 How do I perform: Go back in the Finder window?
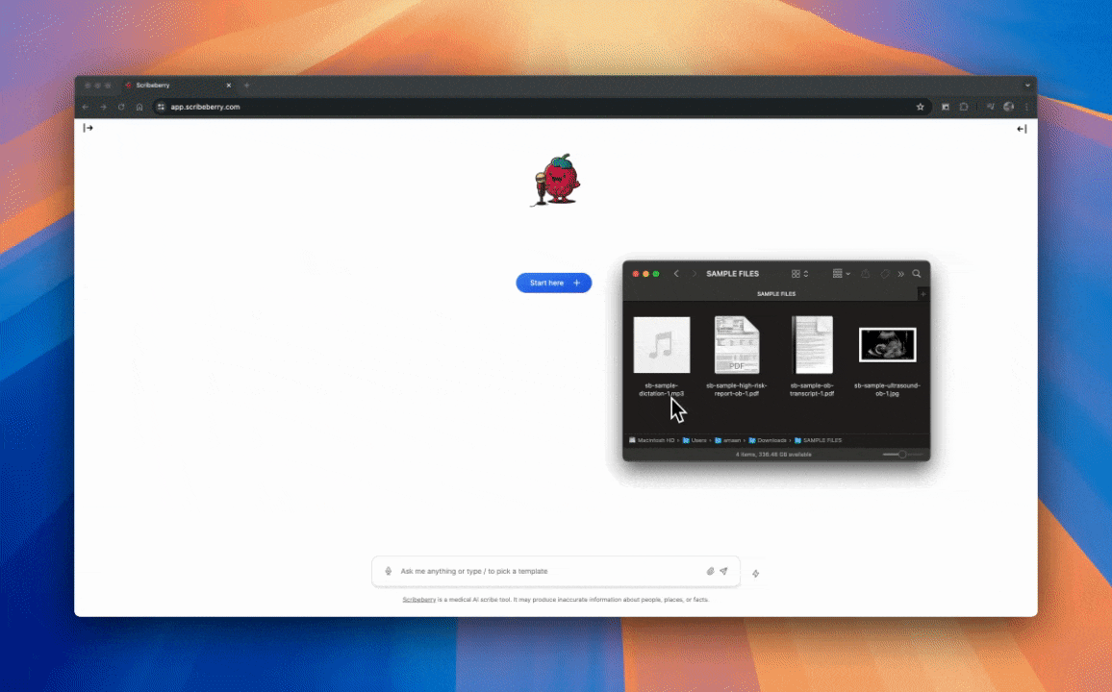pyautogui.click(x=676, y=273)
